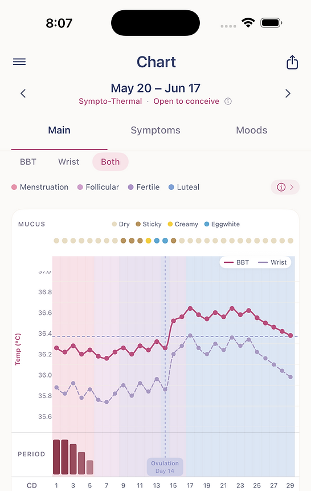Go to next cycle with right arrow
This screenshot has height=491, width=311.
(288, 94)
